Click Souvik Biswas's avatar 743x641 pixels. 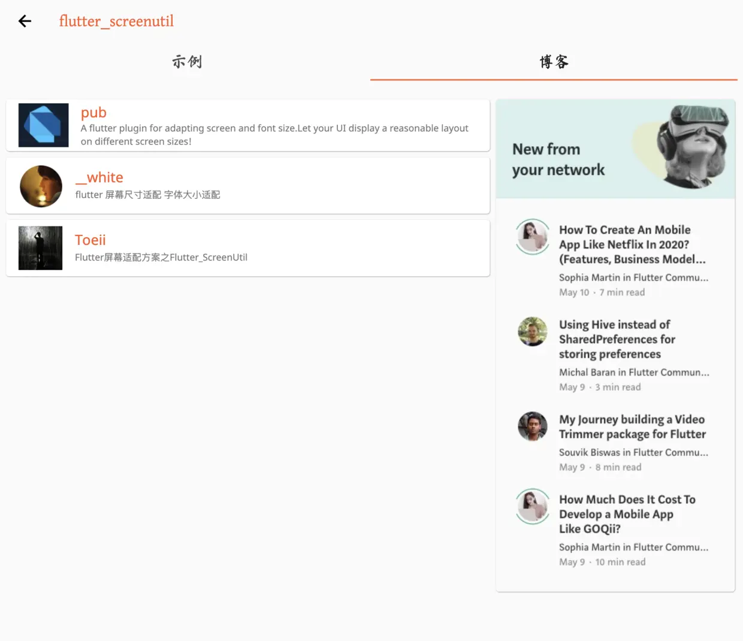(533, 426)
